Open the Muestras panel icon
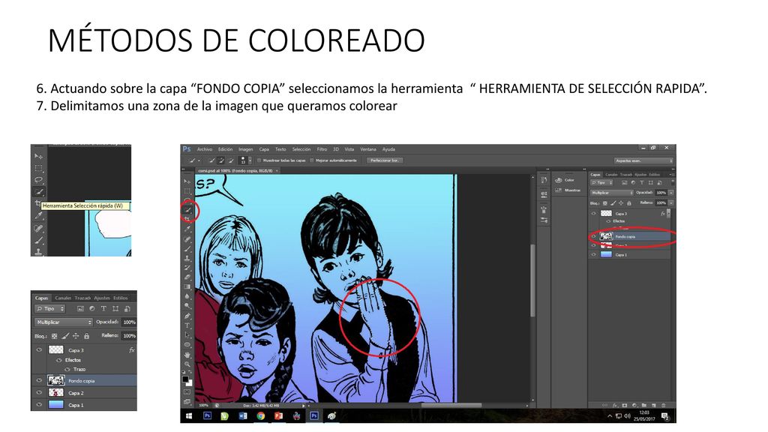This screenshot has height=432, width=768. [x=558, y=190]
